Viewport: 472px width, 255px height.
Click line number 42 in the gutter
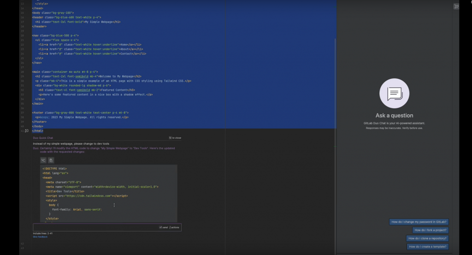pyautogui.click(x=22, y=243)
